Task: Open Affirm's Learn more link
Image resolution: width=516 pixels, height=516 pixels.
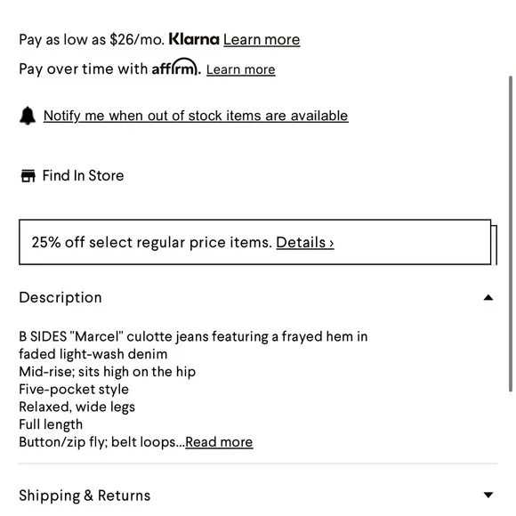Action: click(241, 69)
